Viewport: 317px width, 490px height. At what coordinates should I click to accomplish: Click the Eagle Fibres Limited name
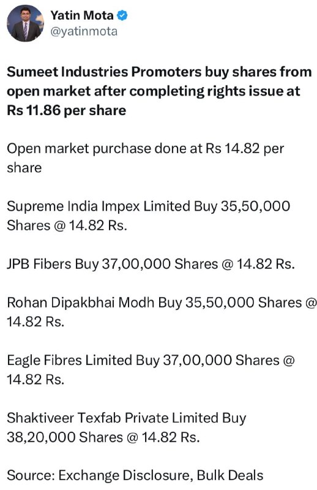pos(69,360)
